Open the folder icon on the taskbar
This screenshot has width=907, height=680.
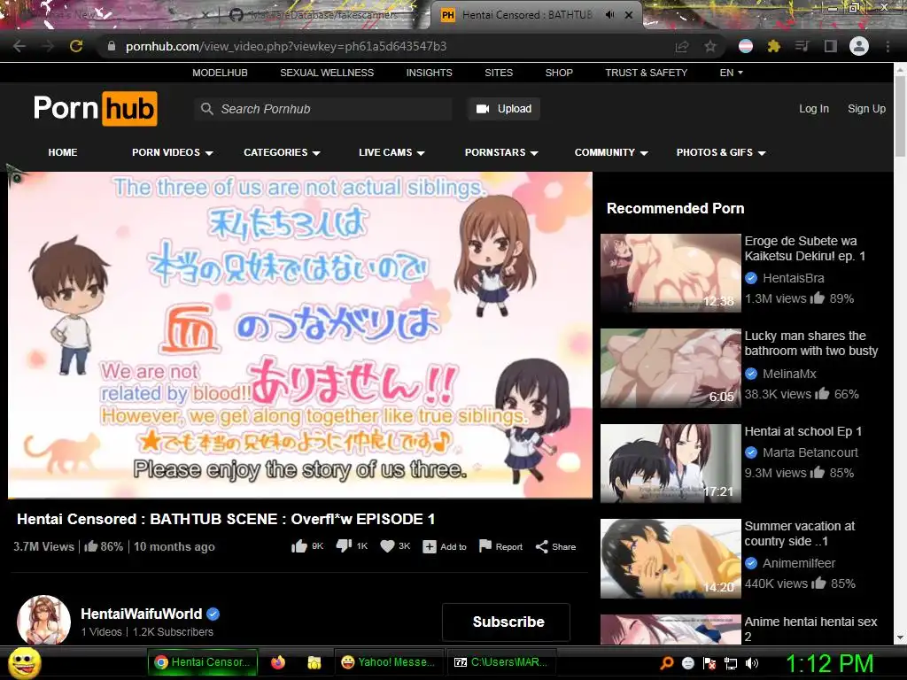(x=314, y=662)
